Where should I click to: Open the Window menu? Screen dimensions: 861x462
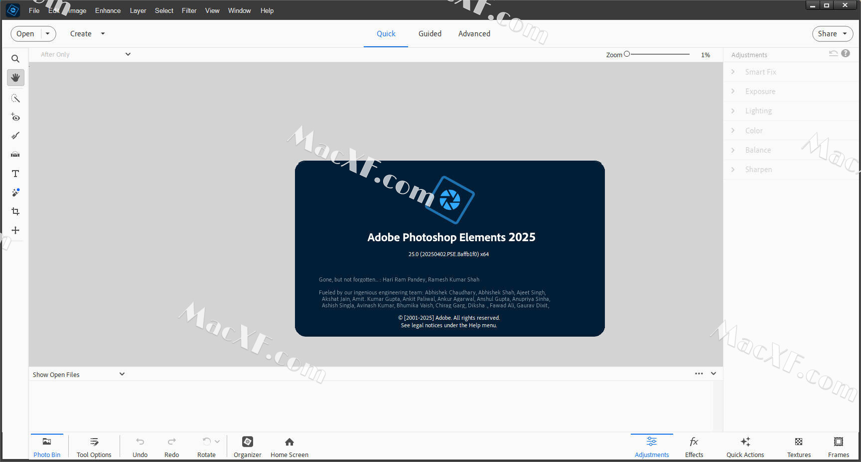coord(239,10)
